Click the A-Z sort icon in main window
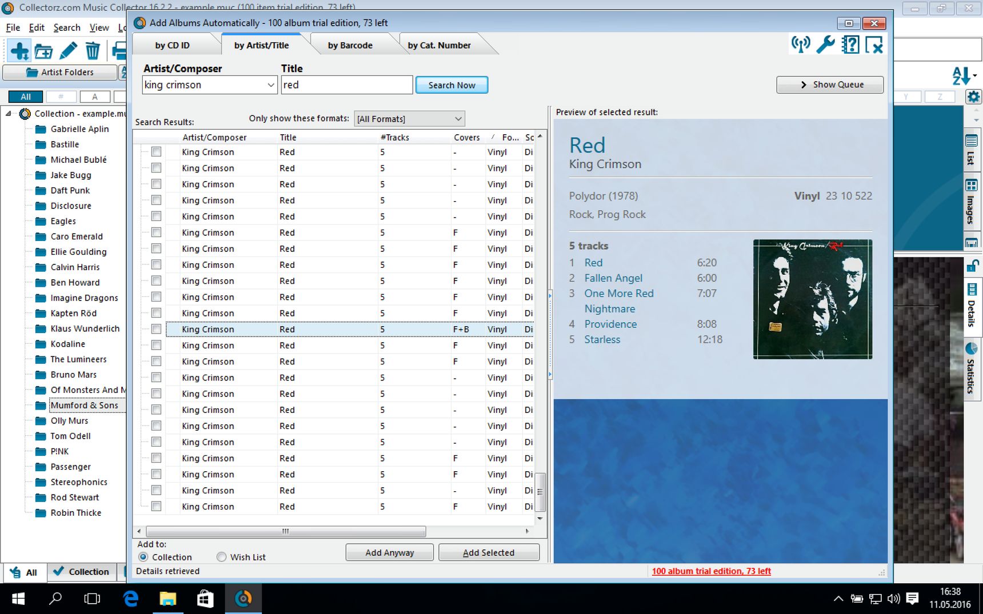The image size is (983, 614). click(x=960, y=75)
